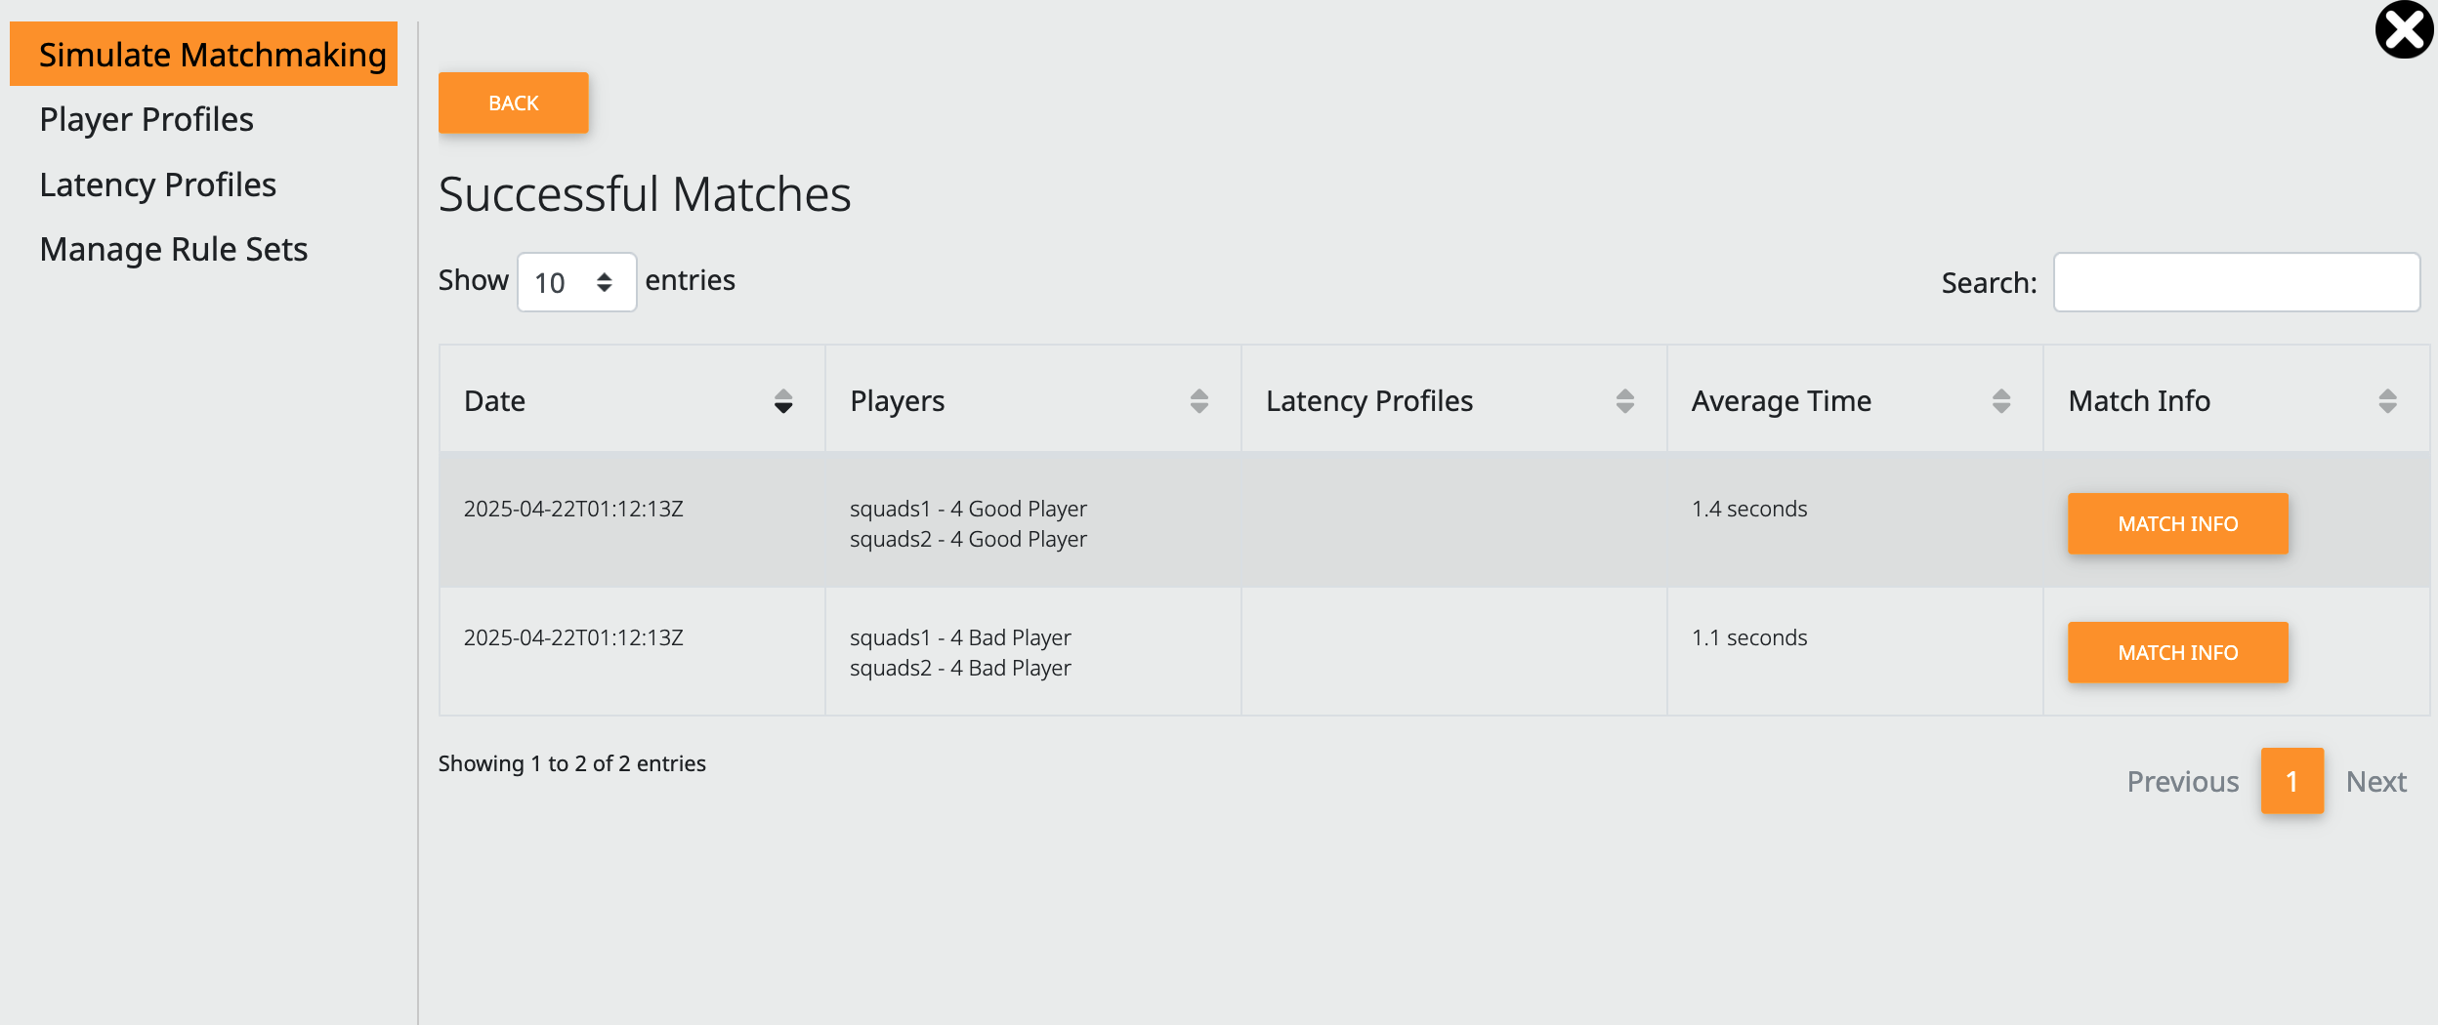Close the panel with the X icon

pos(2404,30)
